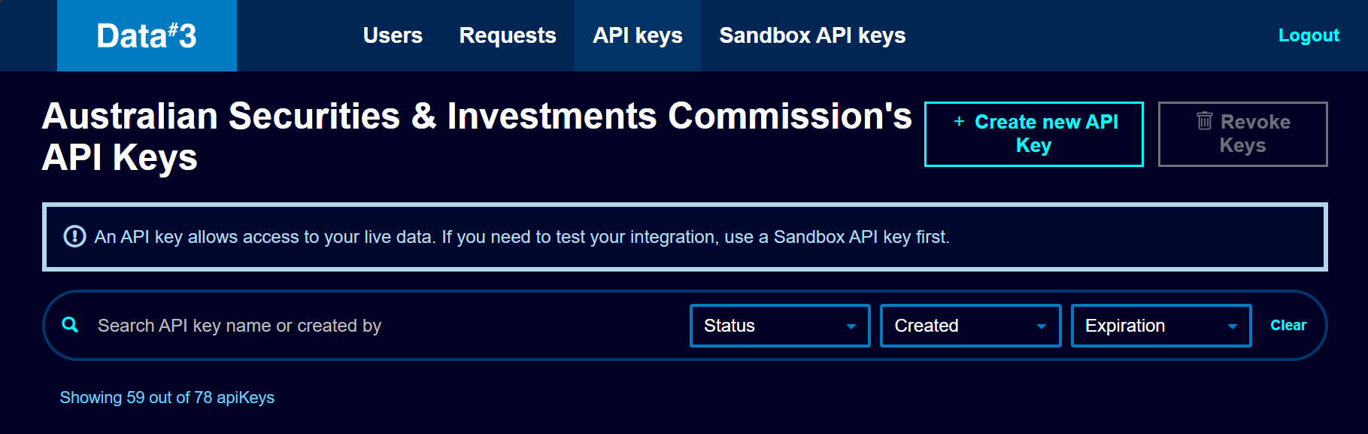Click the Data#3 logo

(147, 35)
